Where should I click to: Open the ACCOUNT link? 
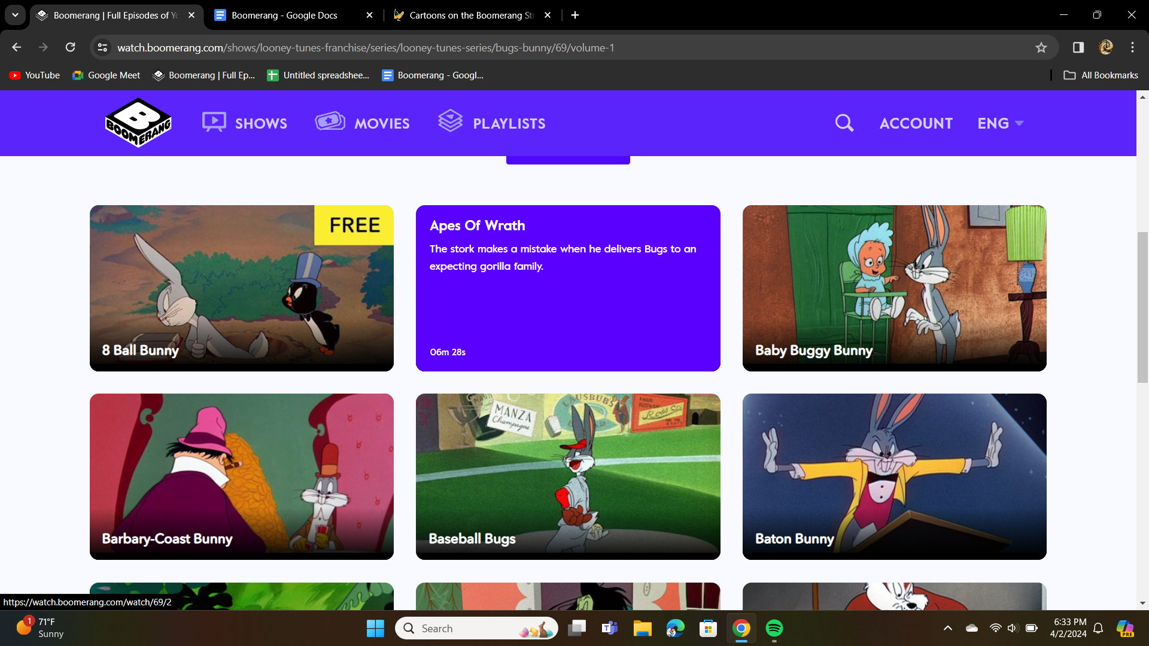click(x=916, y=123)
